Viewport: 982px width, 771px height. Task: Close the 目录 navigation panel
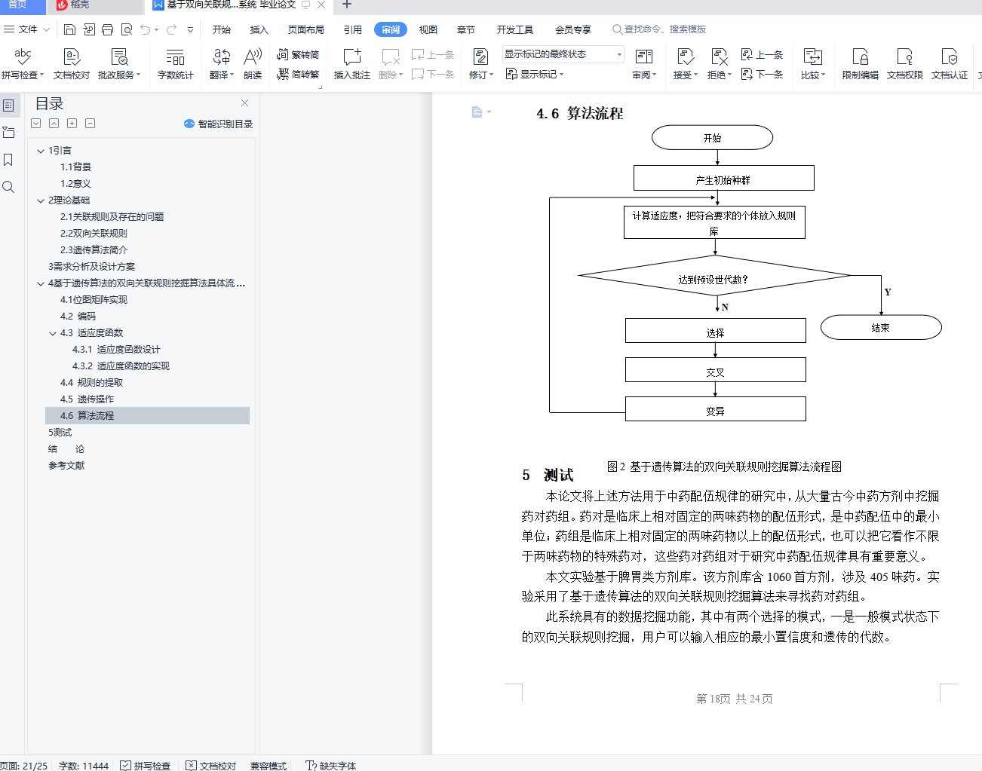click(245, 103)
